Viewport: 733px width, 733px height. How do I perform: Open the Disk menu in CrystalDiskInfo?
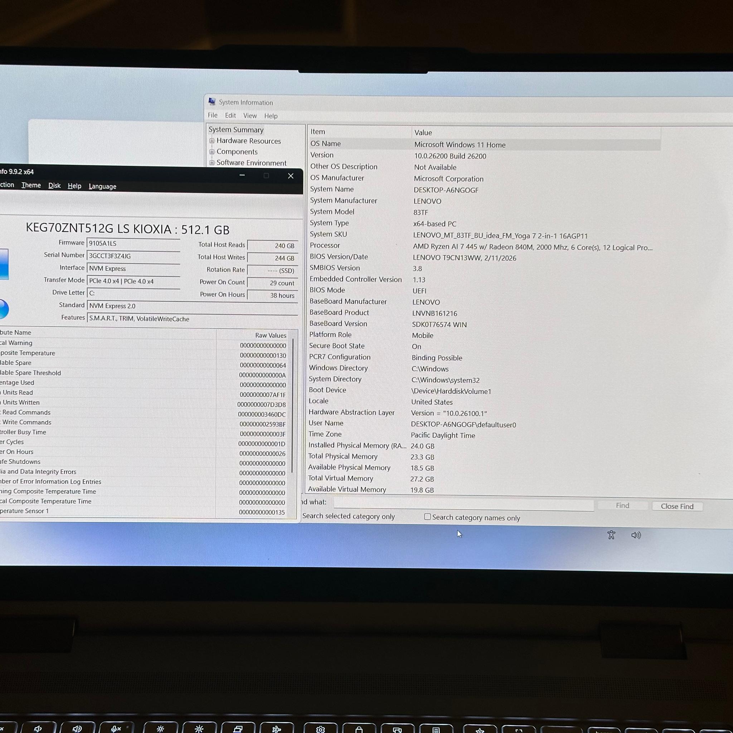pos(54,185)
